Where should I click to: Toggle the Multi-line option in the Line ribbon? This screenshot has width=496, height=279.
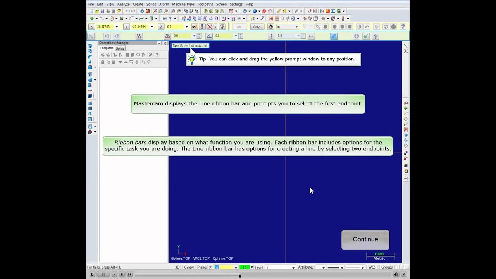coord(139,36)
